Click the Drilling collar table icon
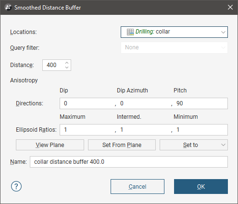The width and height of the screenshot is (238, 204). point(130,32)
